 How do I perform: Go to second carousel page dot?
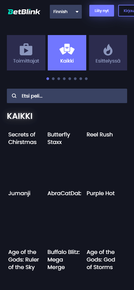pos(53,79)
